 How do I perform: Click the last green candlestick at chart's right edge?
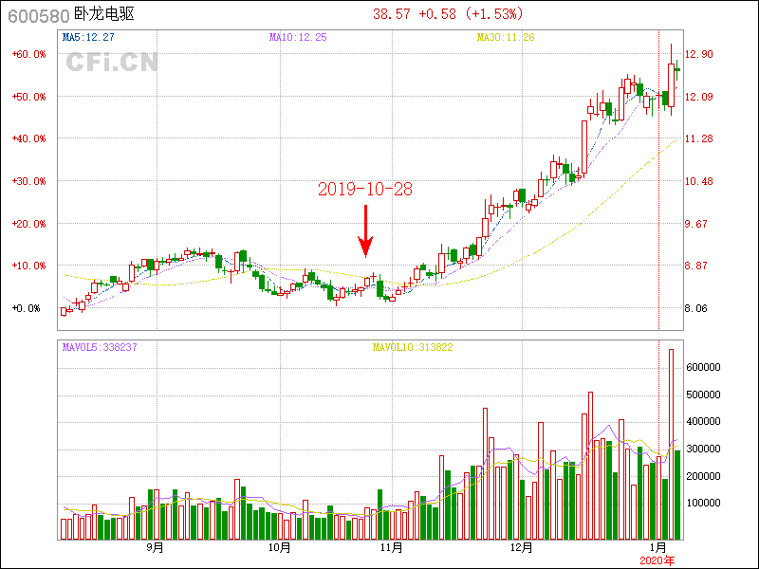(x=677, y=70)
